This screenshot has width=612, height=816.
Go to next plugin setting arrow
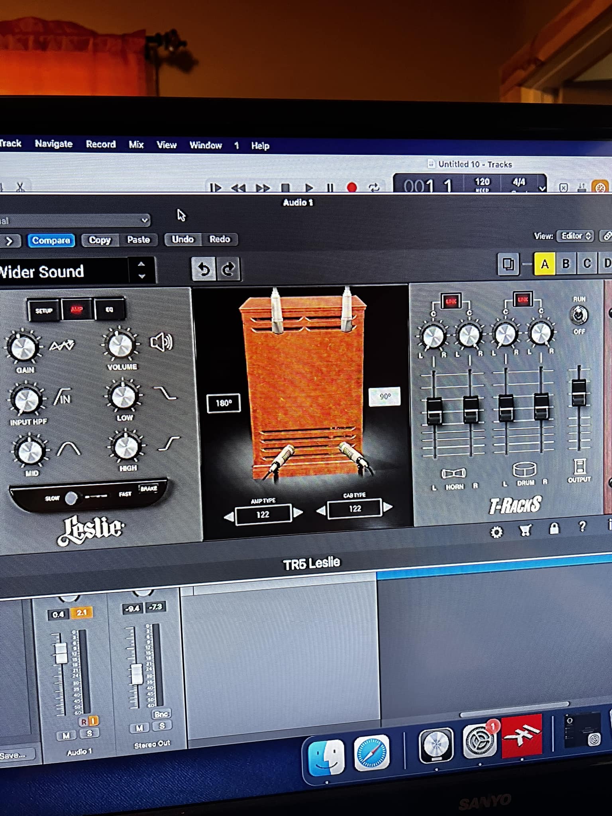[x=9, y=241]
